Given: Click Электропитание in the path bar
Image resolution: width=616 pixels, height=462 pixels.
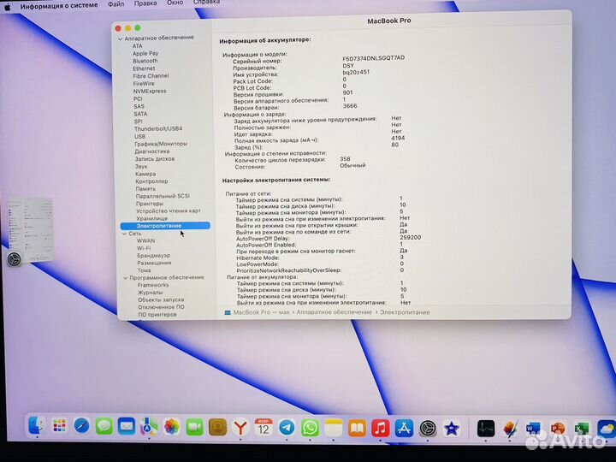Looking at the screenshot, I should pos(405,312).
